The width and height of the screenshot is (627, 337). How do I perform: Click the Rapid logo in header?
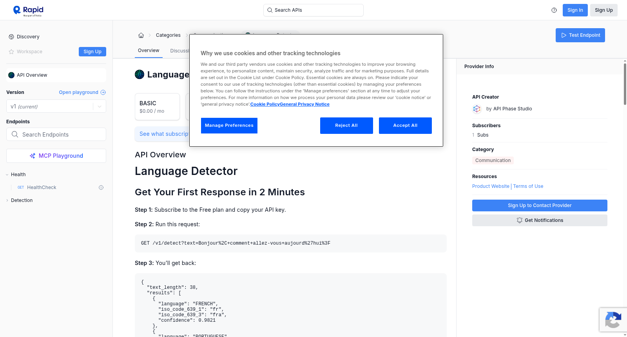coord(28,11)
